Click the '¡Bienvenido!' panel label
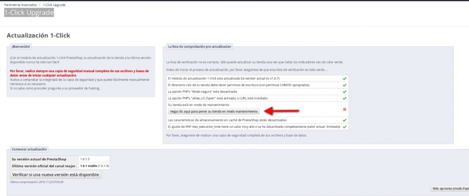Image resolution: width=469 pixels, height=196 pixels. (x=20, y=47)
